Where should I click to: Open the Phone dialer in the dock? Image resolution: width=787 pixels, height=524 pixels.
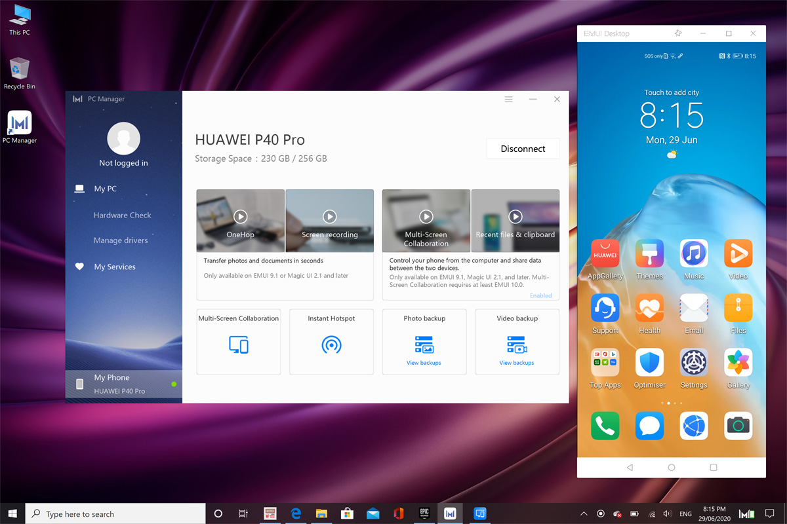tap(605, 426)
